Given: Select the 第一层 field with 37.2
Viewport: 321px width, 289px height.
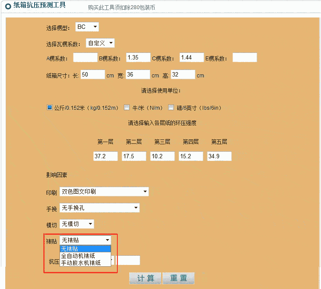Looking at the screenshot, I should tap(106, 156).
